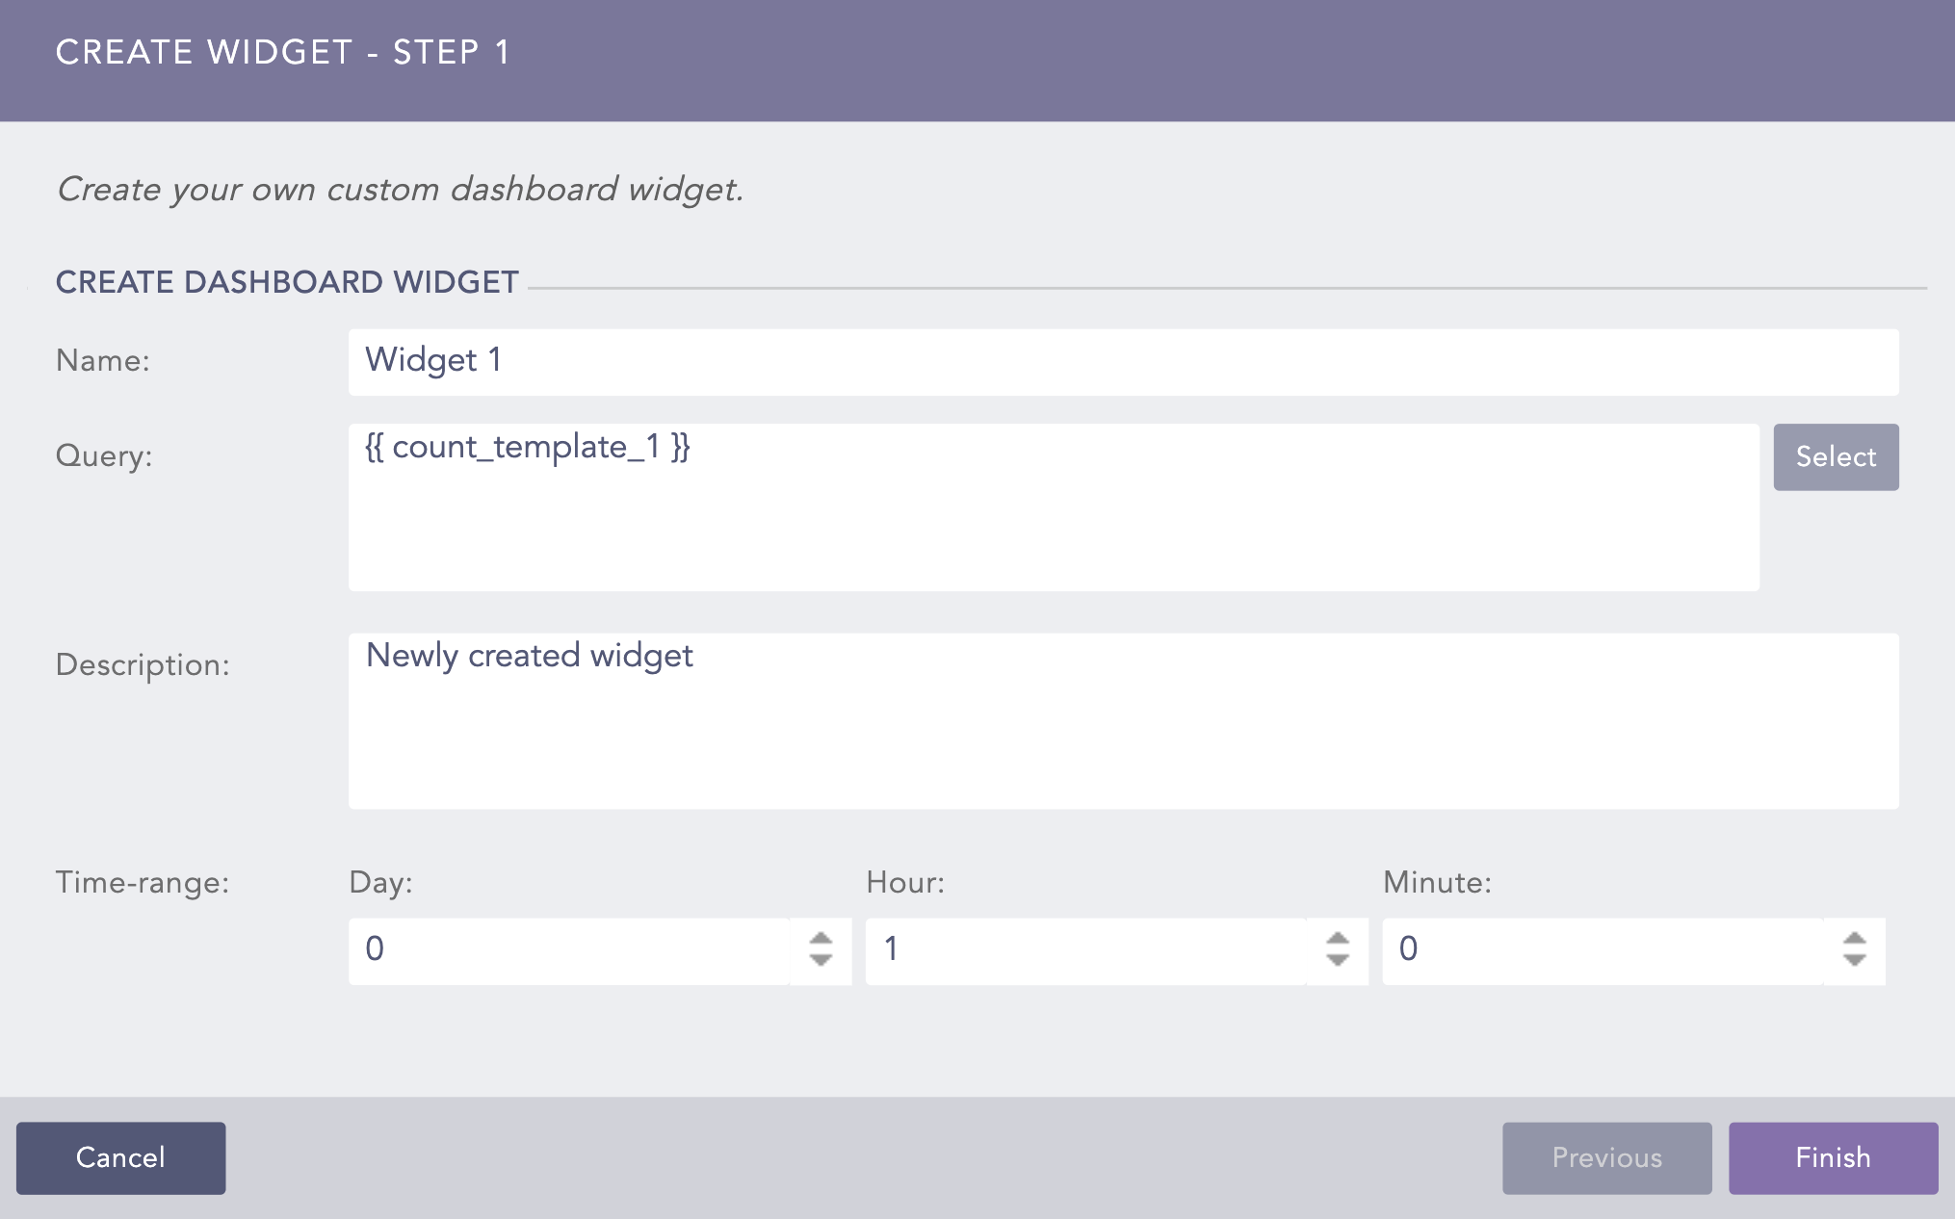The image size is (1955, 1219).
Task: Click Finish to create the widget
Action: coord(1833,1157)
